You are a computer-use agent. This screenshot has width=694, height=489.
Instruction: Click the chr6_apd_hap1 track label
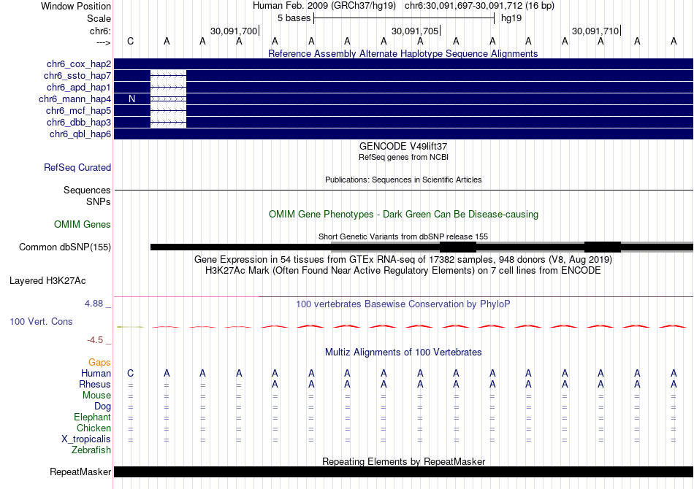click(79, 87)
